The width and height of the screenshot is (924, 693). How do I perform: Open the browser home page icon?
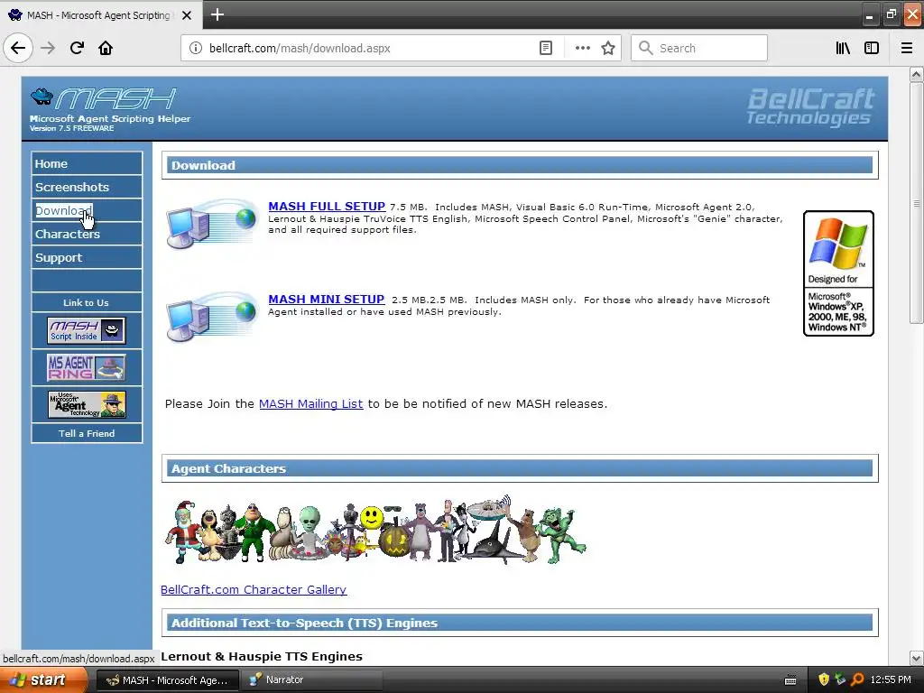click(x=106, y=49)
